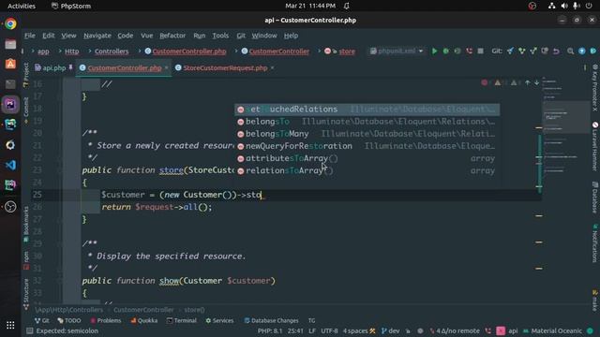This screenshot has height=337, width=600.
Task: Click Git push arrow icon
Action: tap(533, 51)
